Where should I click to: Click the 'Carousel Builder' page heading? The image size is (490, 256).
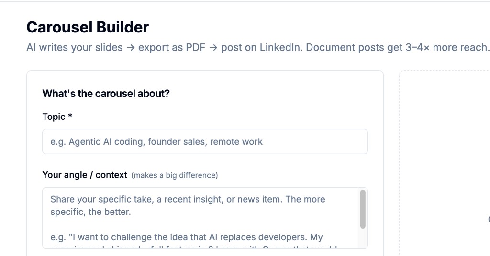[88, 27]
